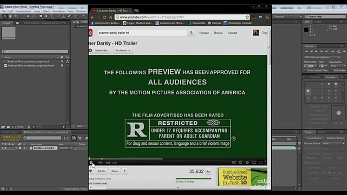Screen dimensions: 347x195
Task: Select the Rectangle shape tool
Action: click(x=41, y=16)
